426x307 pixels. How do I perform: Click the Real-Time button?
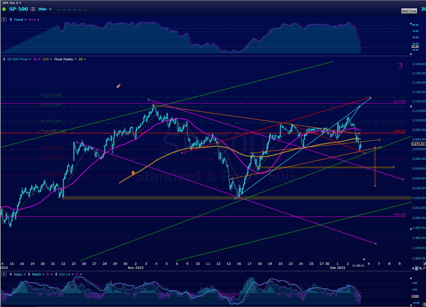coord(409,11)
